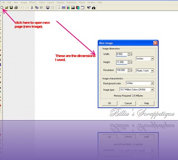Click OK in New Image dialog
This screenshot has width=178, height=160.
tap(109, 103)
